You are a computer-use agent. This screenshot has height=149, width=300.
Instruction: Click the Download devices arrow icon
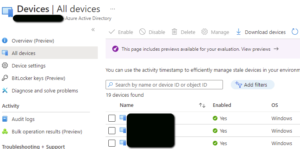[238, 32]
